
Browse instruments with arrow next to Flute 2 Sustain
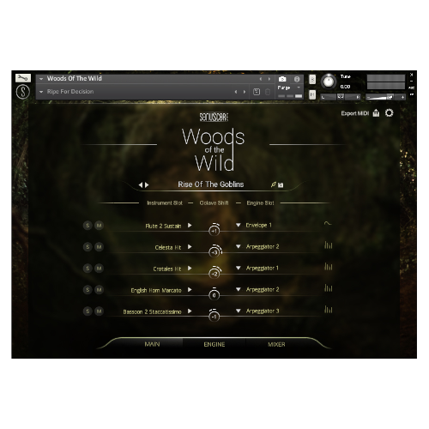click(x=190, y=226)
